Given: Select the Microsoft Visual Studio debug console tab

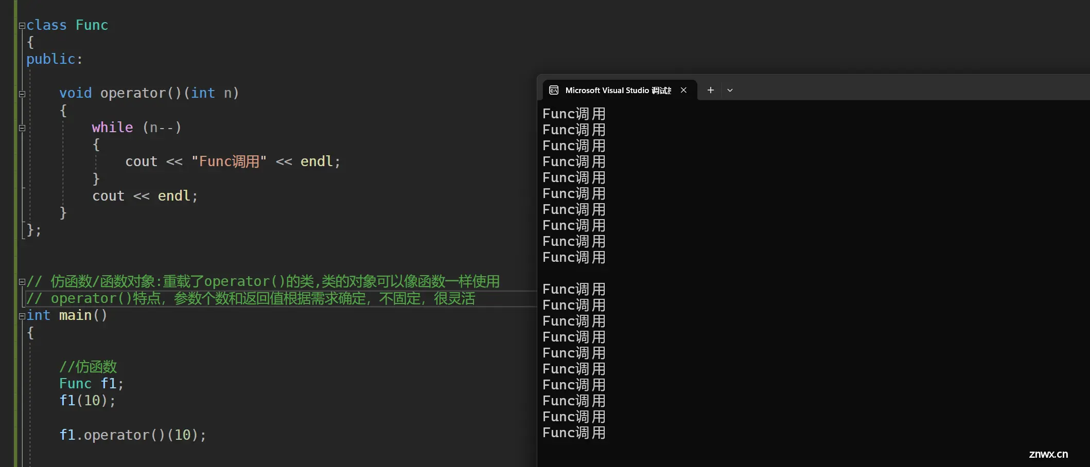Looking at the screenshot, I should click(620, 90).
